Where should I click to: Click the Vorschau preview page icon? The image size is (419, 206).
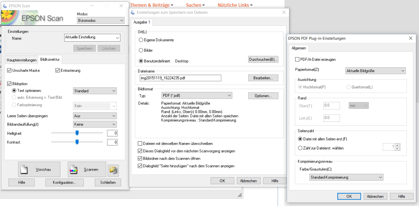point(24,169)
